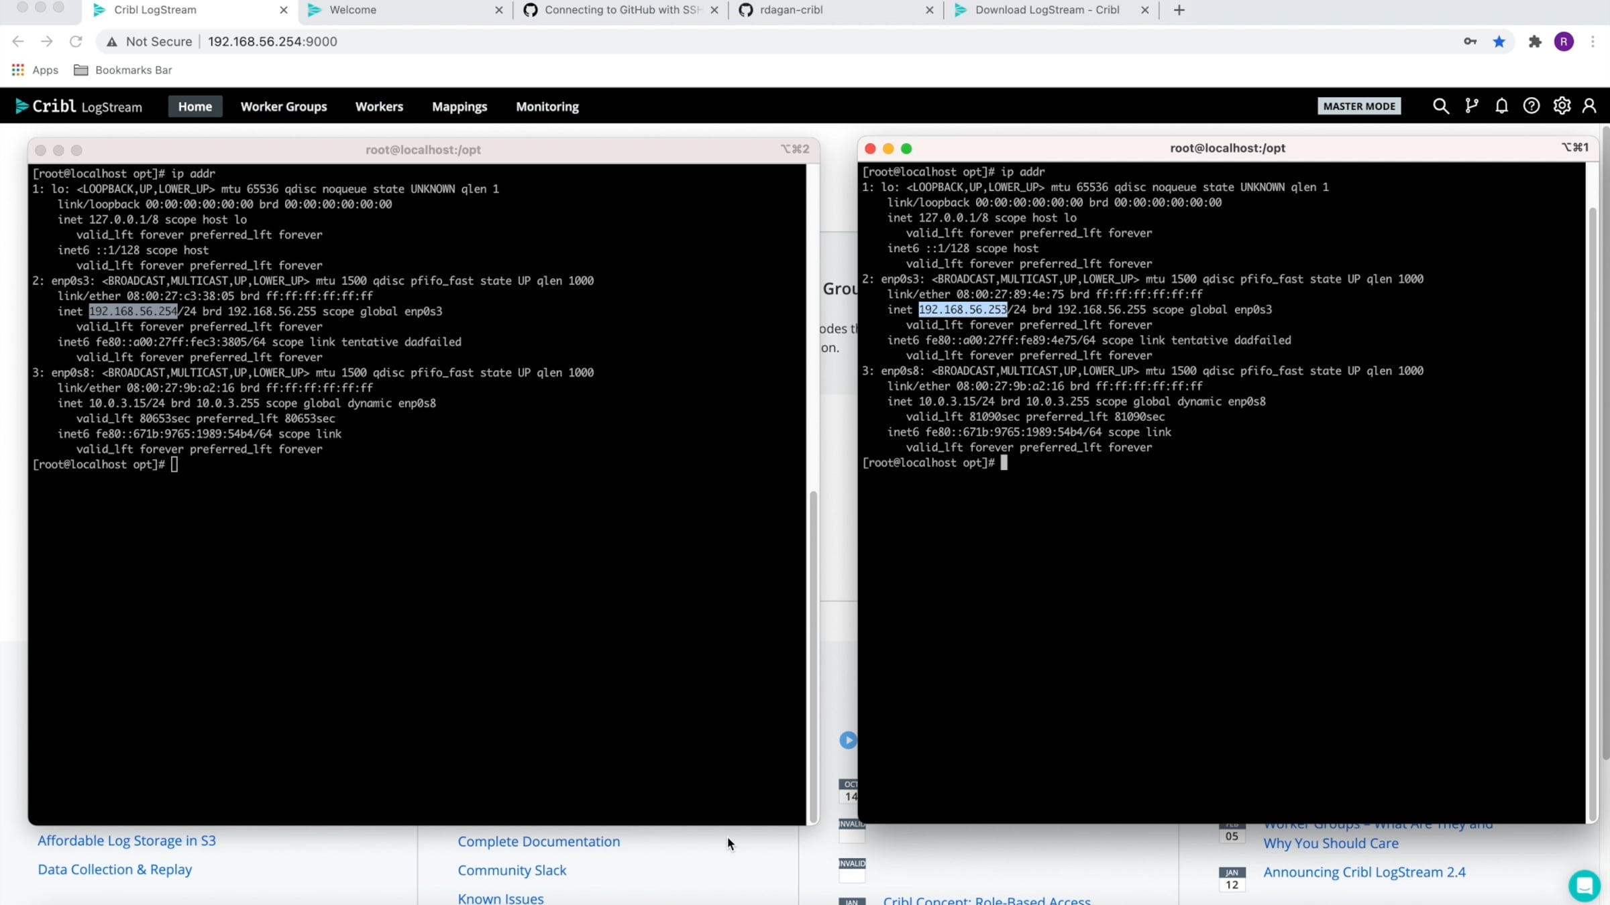
Task: Open Affordable Log Storage in S3 link
Action: point(127,841)
